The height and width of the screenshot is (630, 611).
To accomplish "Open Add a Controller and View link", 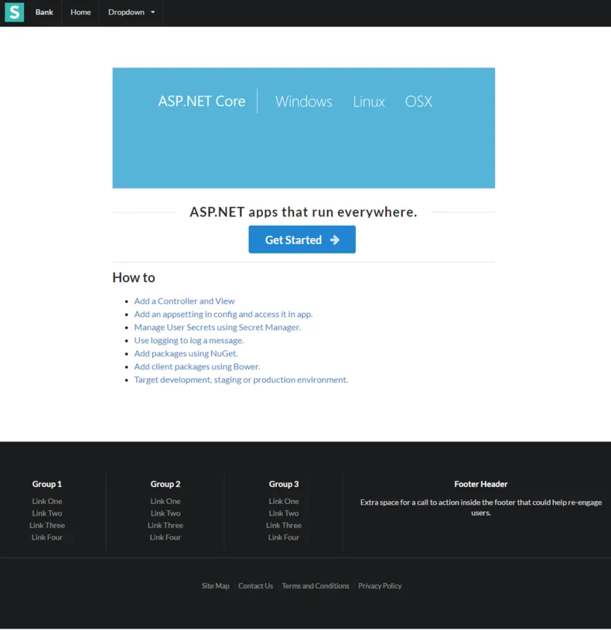I will (184, 301).
